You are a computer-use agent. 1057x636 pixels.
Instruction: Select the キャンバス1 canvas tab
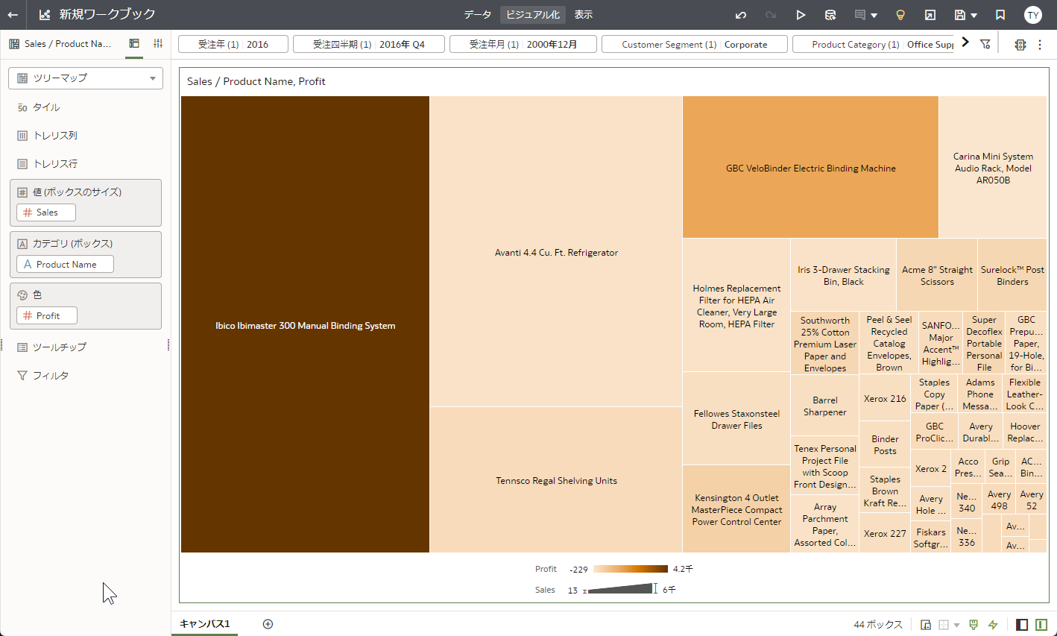(204, 624)
